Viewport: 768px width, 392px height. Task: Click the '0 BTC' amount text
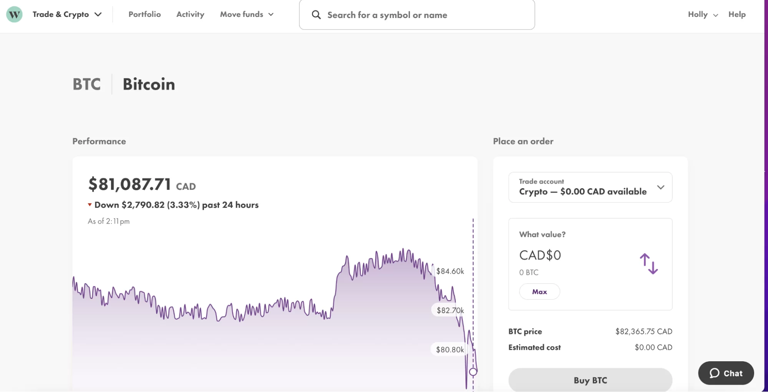[x=529, y=272]
